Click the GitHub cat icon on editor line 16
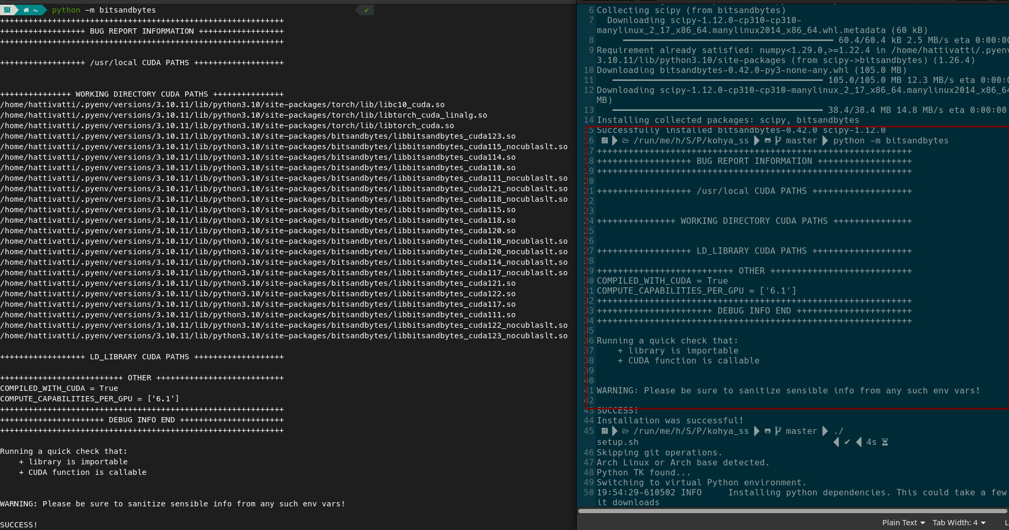The image size is (1009, 530). point(768,141)
